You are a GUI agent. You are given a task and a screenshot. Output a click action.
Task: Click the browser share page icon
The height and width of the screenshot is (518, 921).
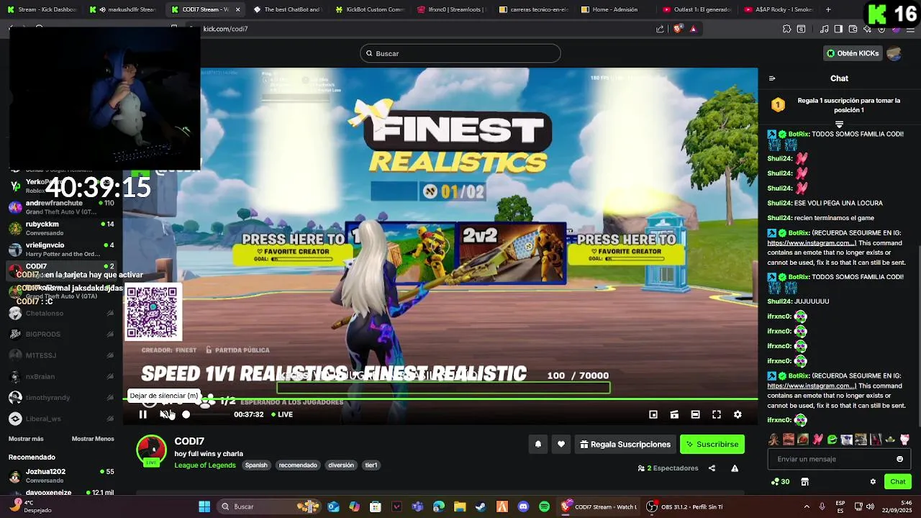pos(660,29)
